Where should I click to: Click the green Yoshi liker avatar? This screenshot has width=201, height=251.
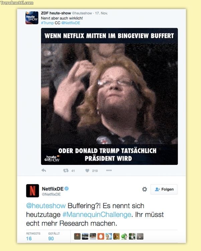click(x=124, y=236)
